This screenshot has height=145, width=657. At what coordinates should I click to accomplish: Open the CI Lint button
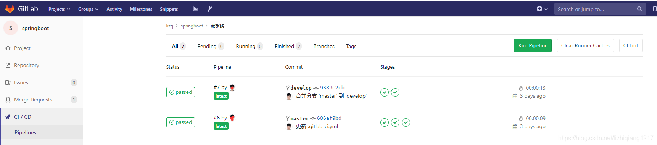pyautogui.click(x=631, y=45)
